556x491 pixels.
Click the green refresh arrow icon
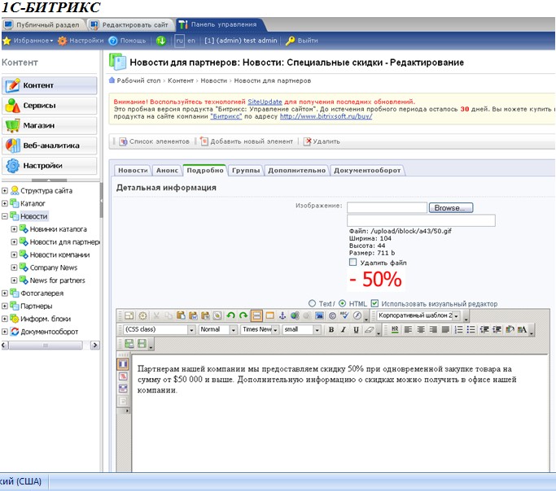(x=161, y=41)
